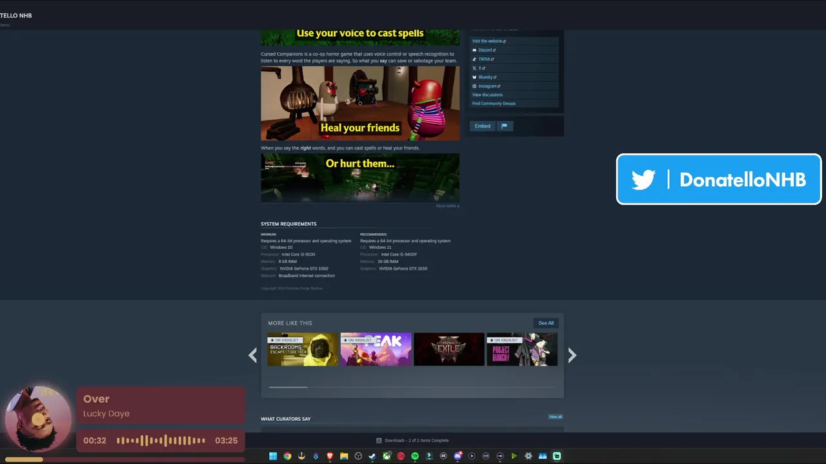Image resolution: width=826 pixels, height=464 pixels.
Task: Open the Xbox app from the taskbar
Action: (387, 456)
